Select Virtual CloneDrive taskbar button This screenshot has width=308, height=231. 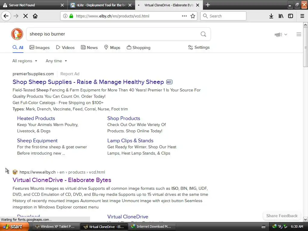(x=104, y=227)
